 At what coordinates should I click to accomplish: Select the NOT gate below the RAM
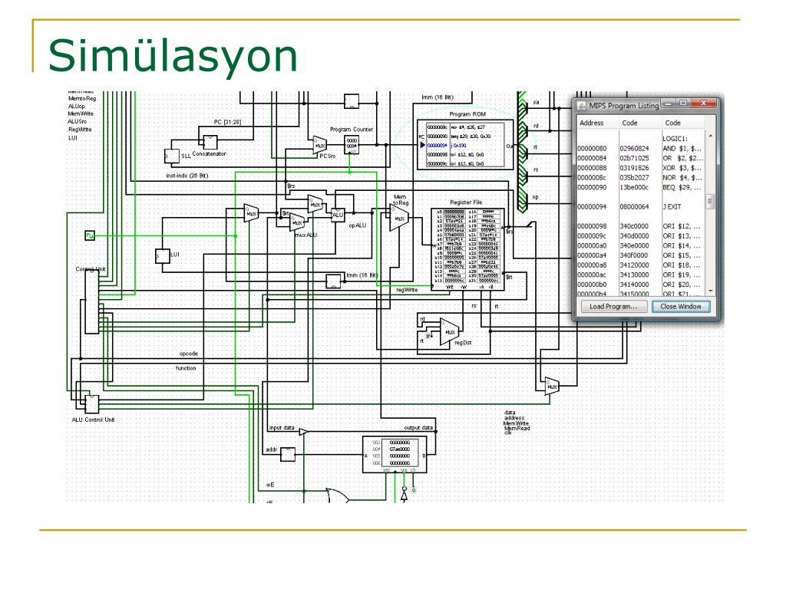[404, 494]
